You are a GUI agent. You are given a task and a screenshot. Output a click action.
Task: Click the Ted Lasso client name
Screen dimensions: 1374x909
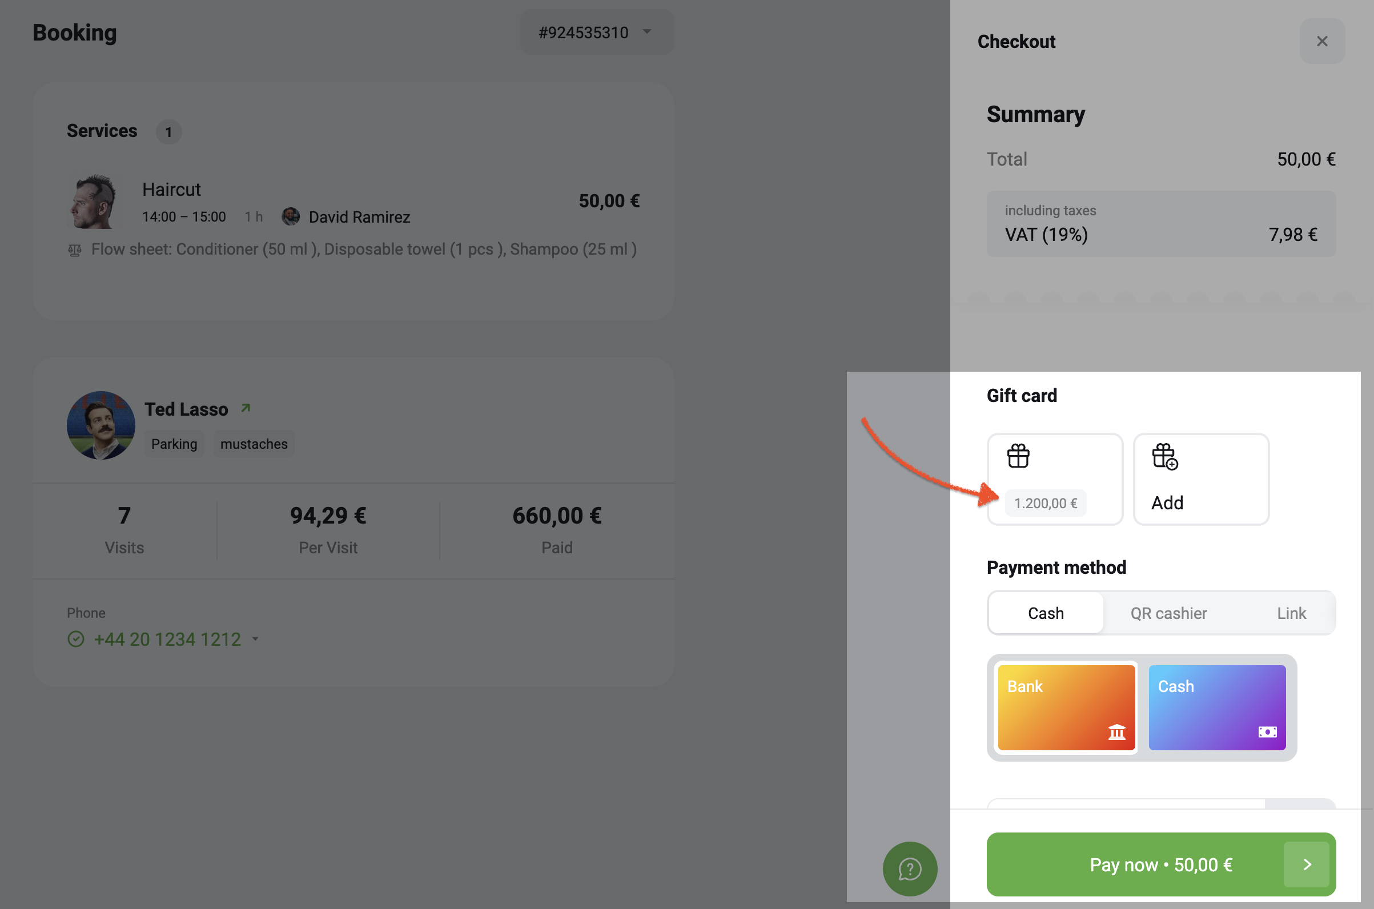[186, 409]
